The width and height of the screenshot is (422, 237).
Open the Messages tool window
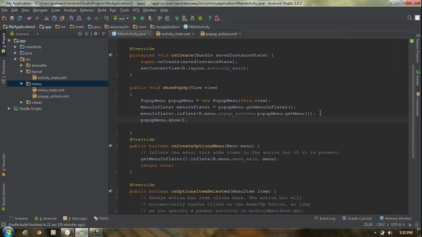click(x=75, y=219)
